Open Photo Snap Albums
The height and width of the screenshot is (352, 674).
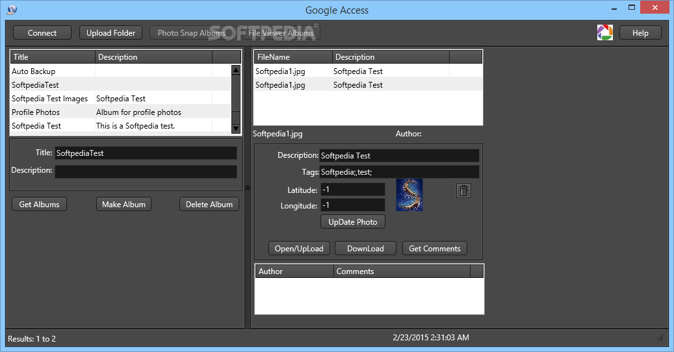click(x=191, y=33)
